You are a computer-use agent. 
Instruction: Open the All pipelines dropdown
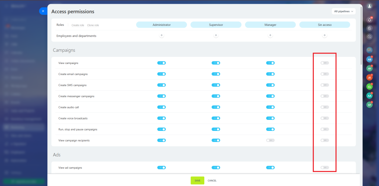tap(344, 11)
